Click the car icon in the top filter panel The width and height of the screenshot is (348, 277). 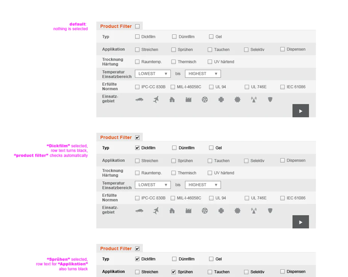pyautogui.click(x=139, y=100)
